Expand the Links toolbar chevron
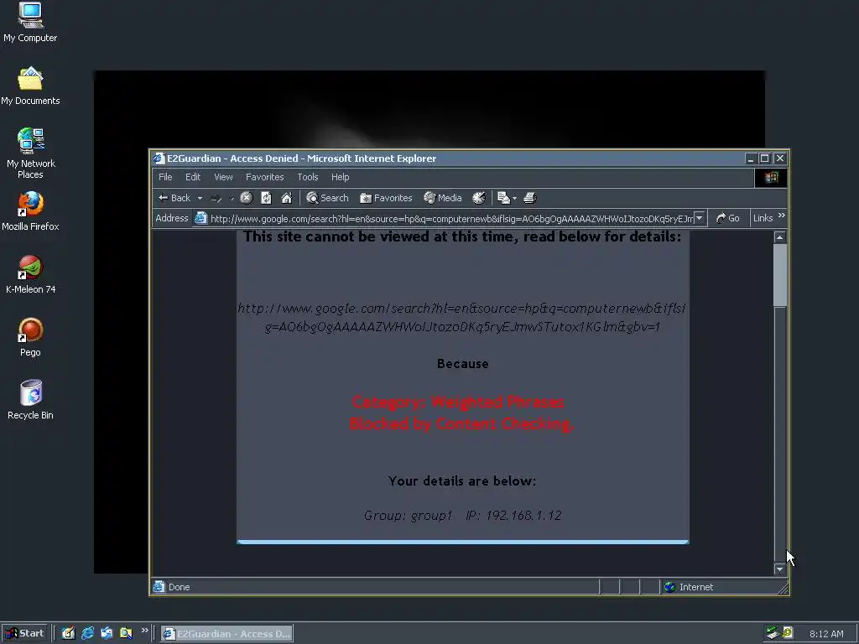859x644 pixels. pos(782,216)
